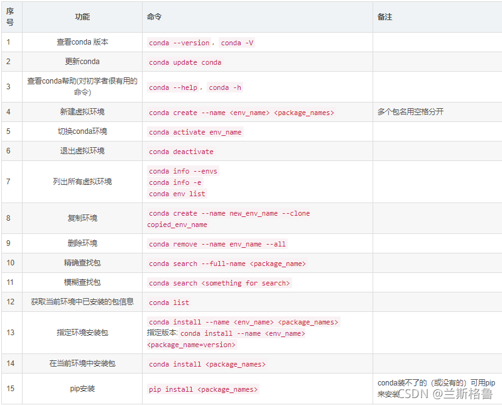The image size is (502, 405).
Task: Select 'conda install <package_names>' command in row 14
Action: pyautogui.click(x=207, y=364)
